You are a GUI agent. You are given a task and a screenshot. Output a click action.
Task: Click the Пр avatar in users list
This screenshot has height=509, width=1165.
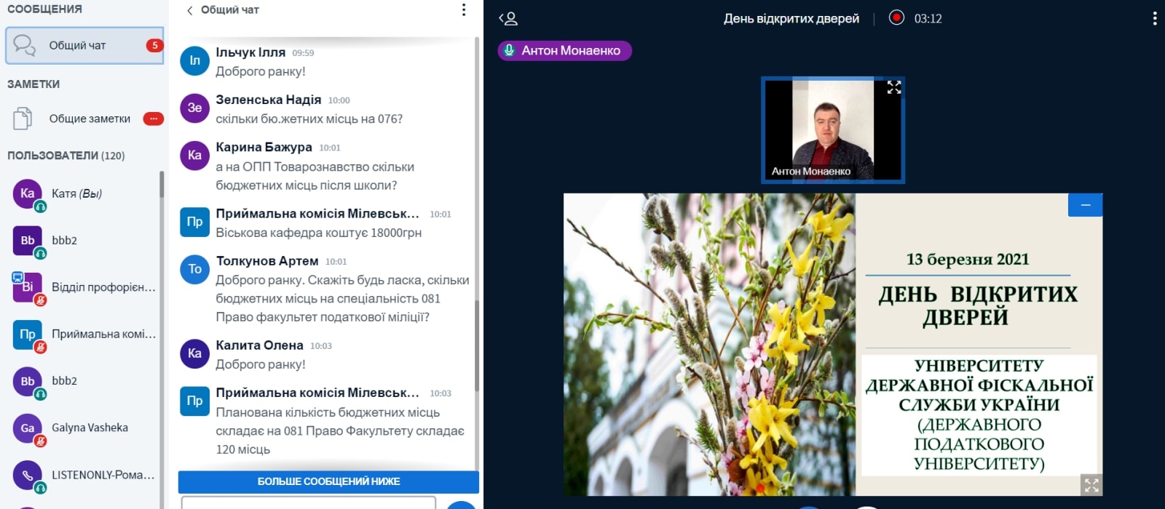pos(28,334)
